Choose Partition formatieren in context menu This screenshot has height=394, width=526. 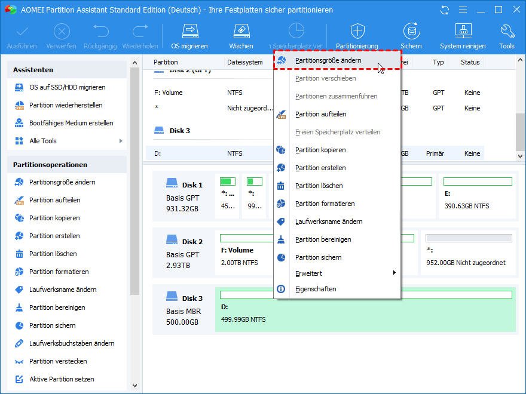pos(337,204)
